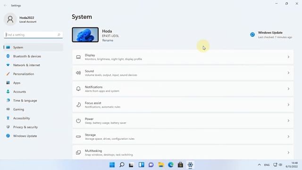Click the Bluetooth icon in sidebar

[x=8, y=56]
